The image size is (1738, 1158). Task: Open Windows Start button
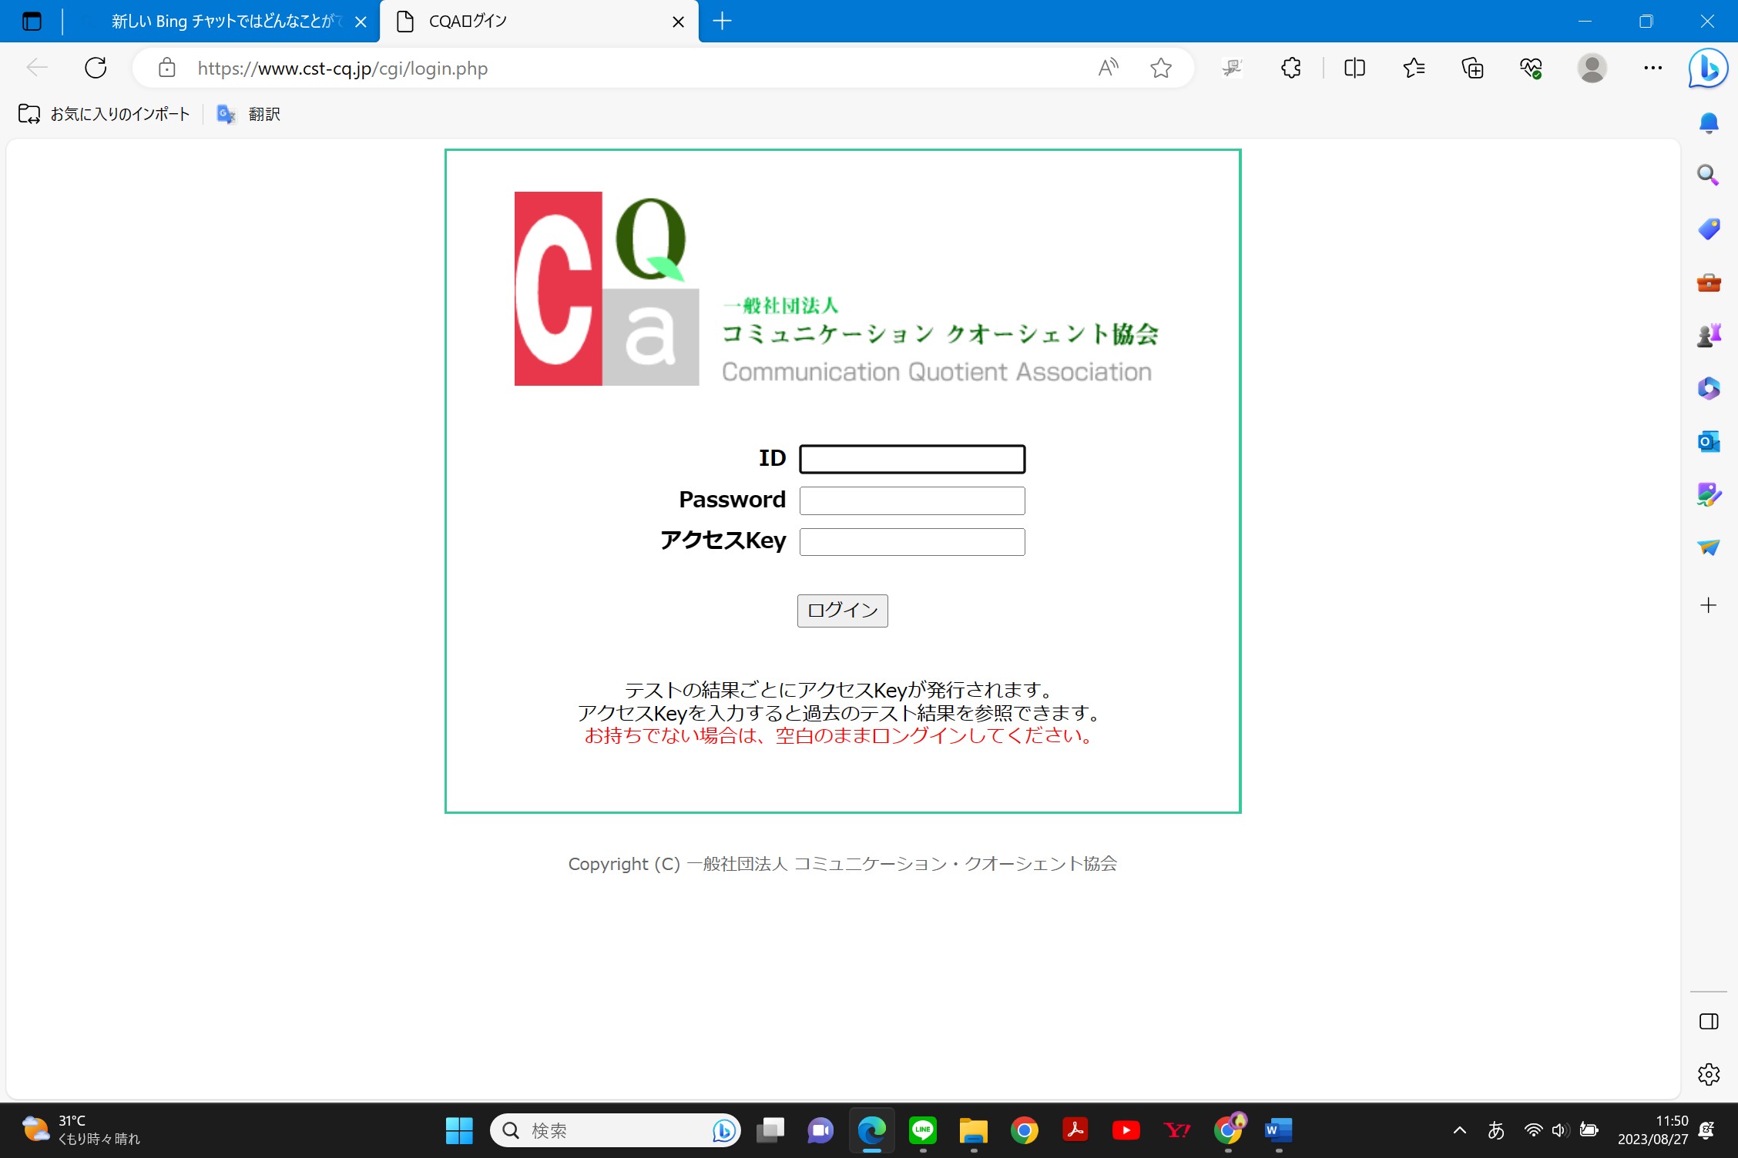459,1130
